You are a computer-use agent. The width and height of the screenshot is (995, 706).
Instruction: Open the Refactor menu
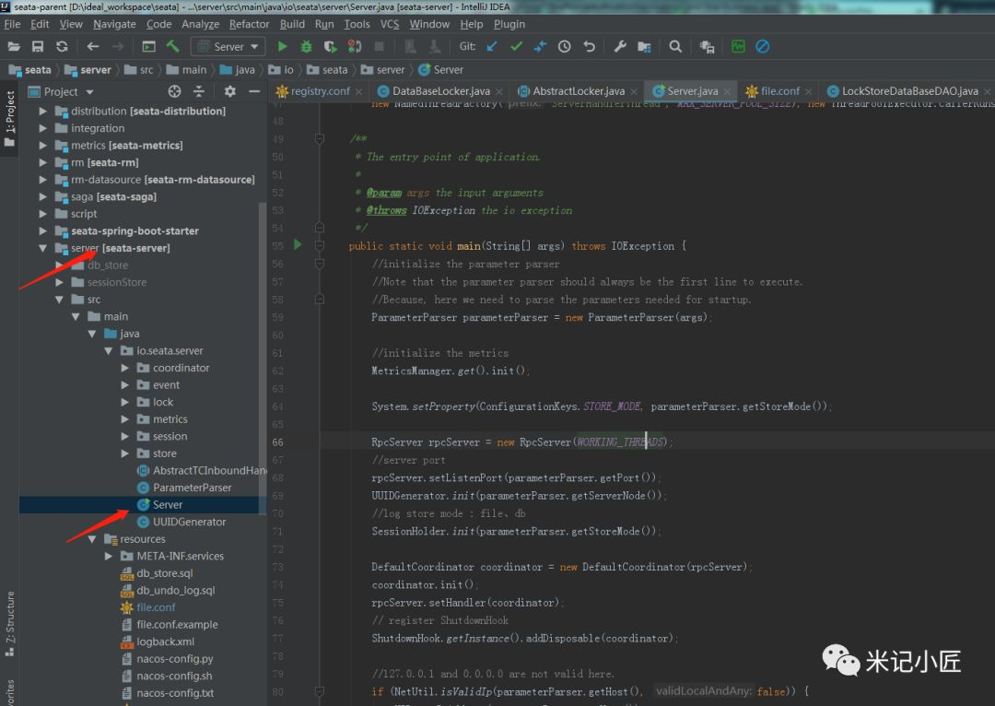pos(249,24)
